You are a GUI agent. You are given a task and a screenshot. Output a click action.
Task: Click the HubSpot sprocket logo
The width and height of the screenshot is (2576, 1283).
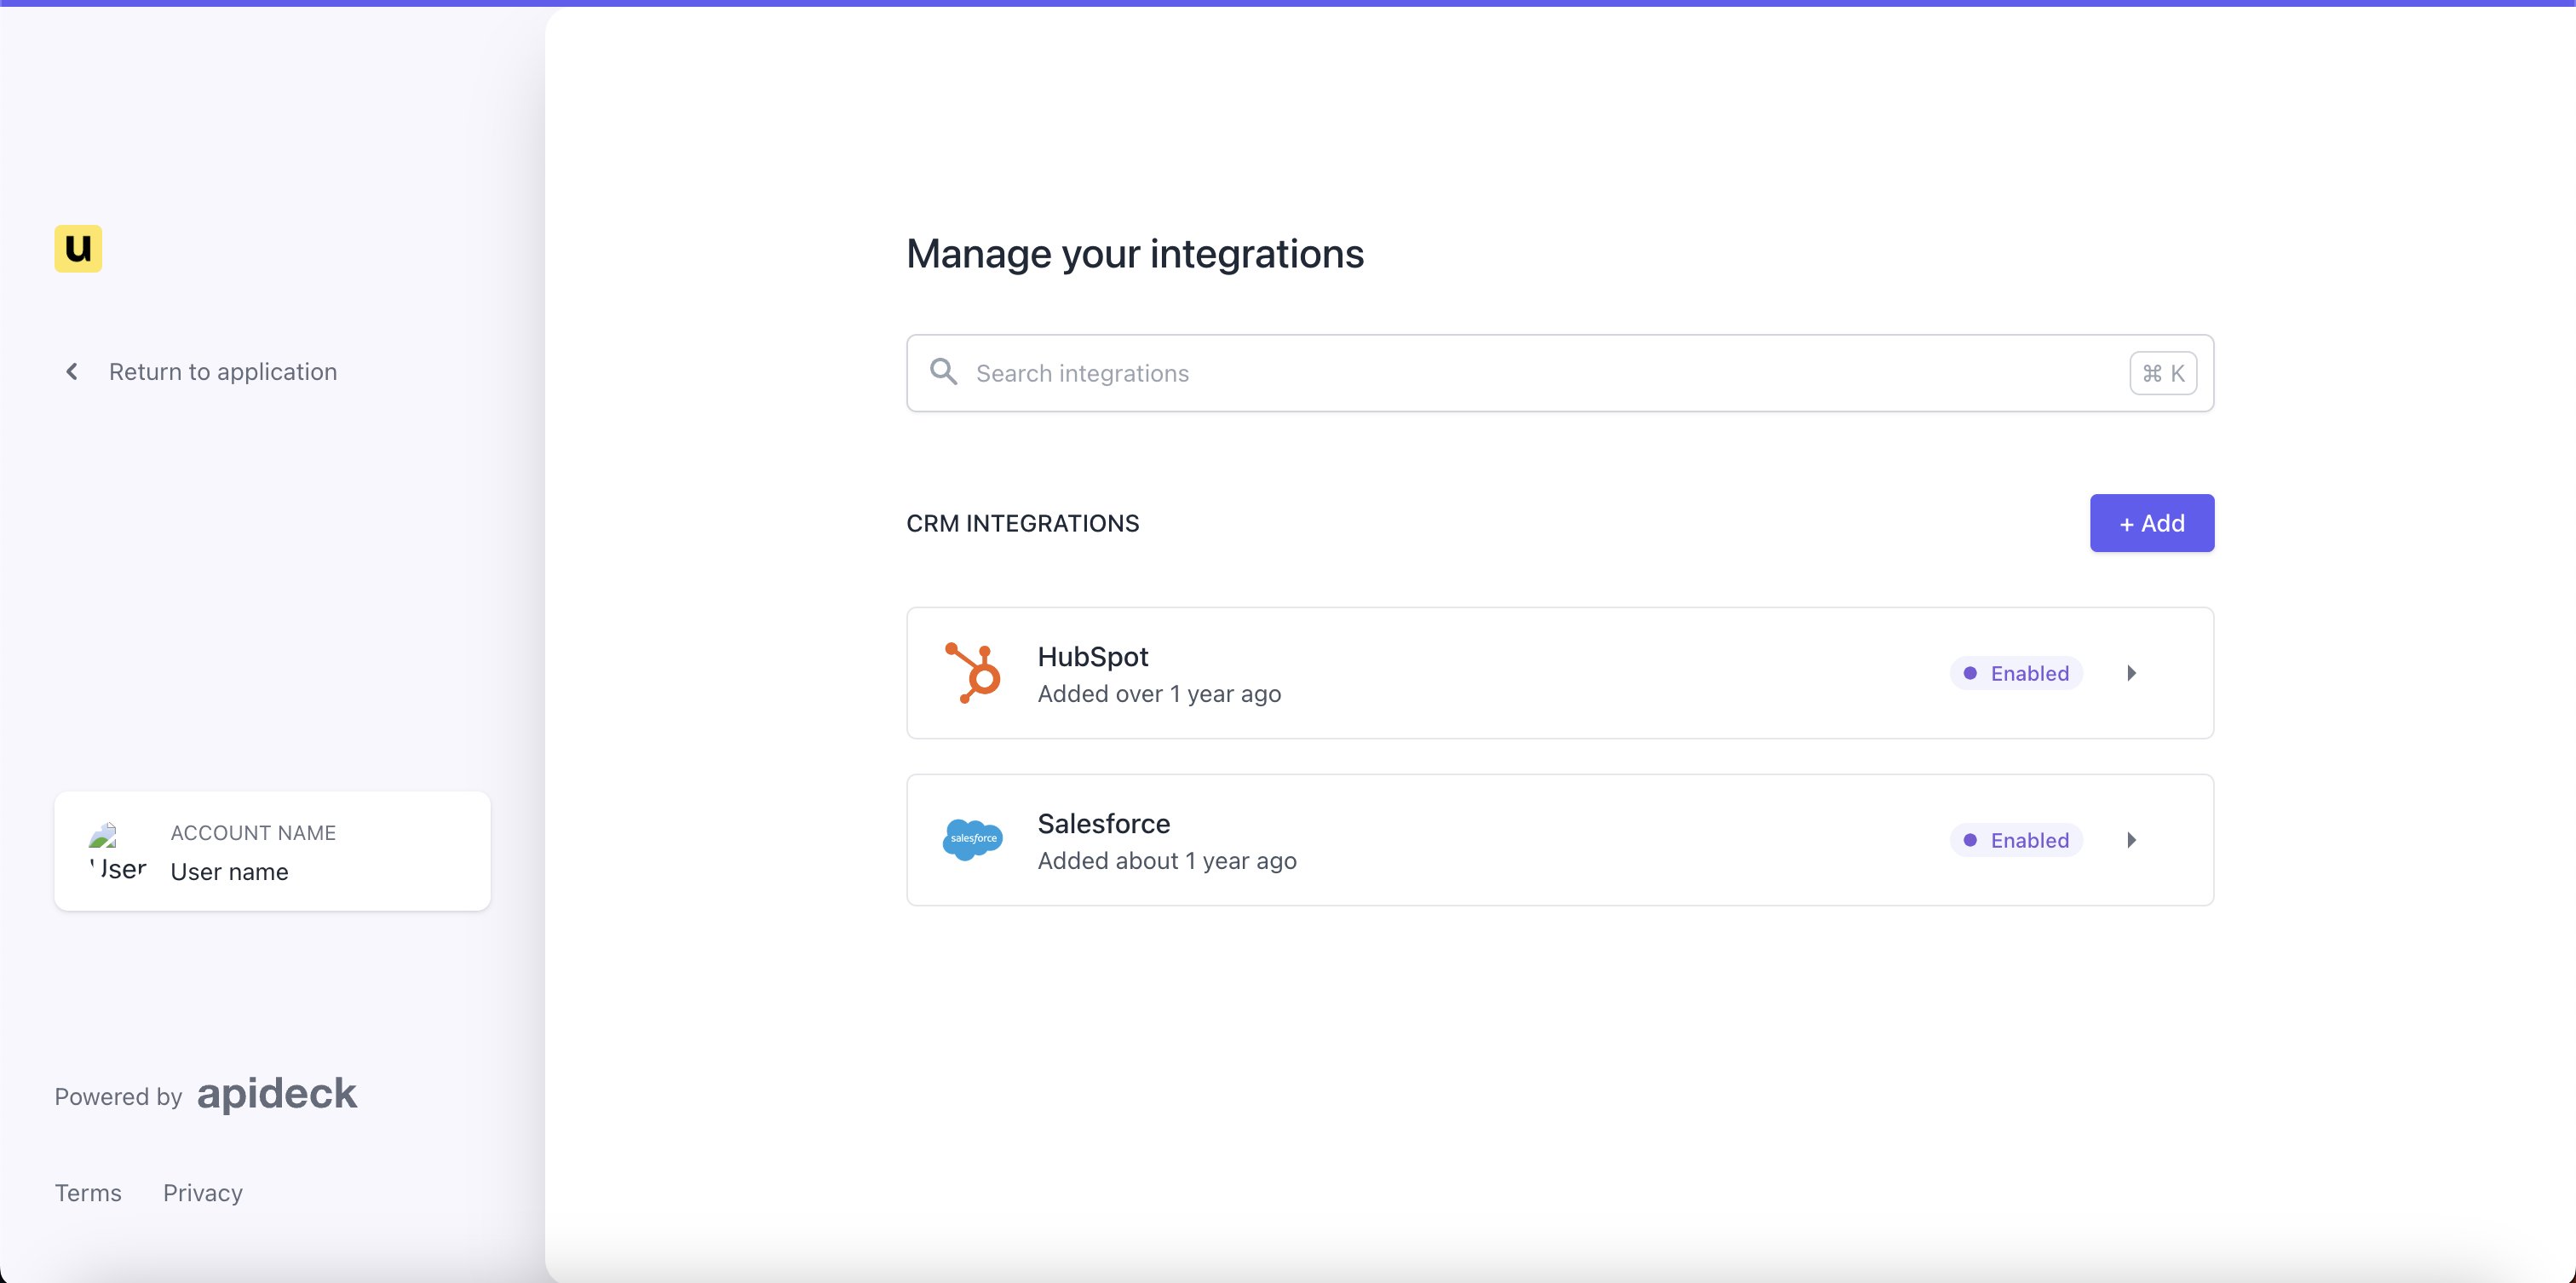(x=972, y=673)
